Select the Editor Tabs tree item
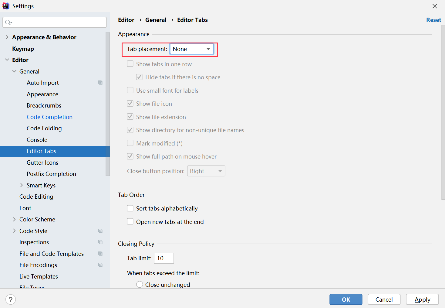 coord(55,151)
